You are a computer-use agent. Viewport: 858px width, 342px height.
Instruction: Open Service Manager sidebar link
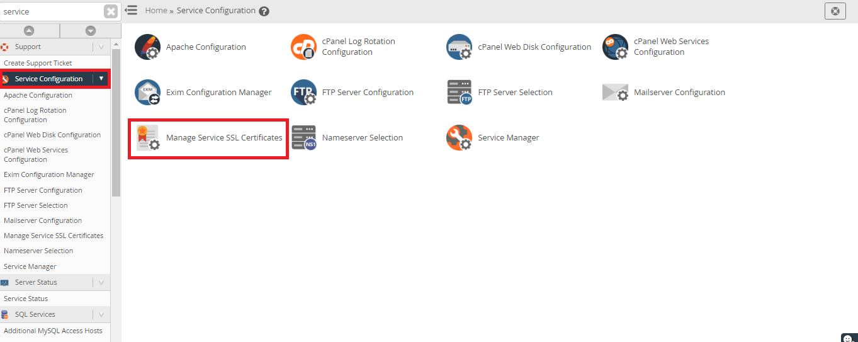click(30, 267)
